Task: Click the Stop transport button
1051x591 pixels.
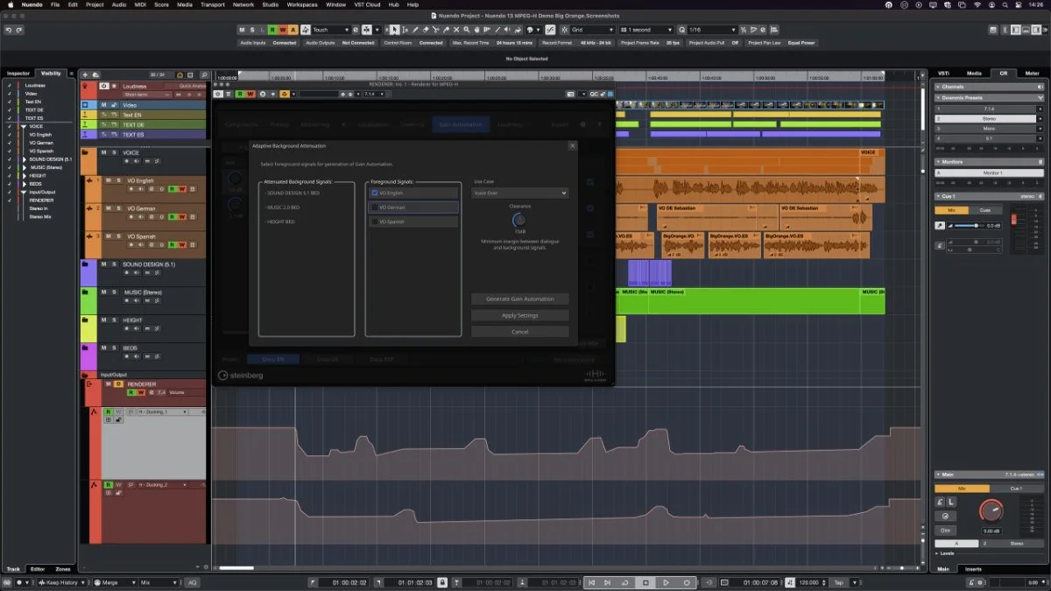Action: pos(646,582)
